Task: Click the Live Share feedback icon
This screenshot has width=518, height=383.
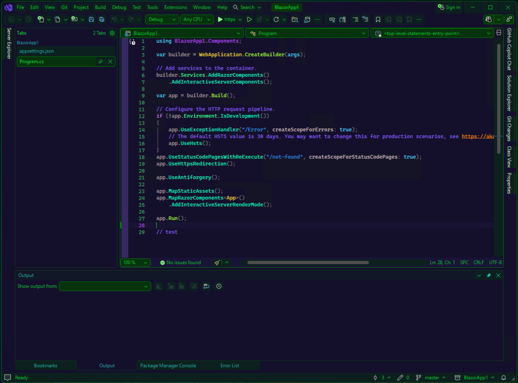Action: click(509, 19)
